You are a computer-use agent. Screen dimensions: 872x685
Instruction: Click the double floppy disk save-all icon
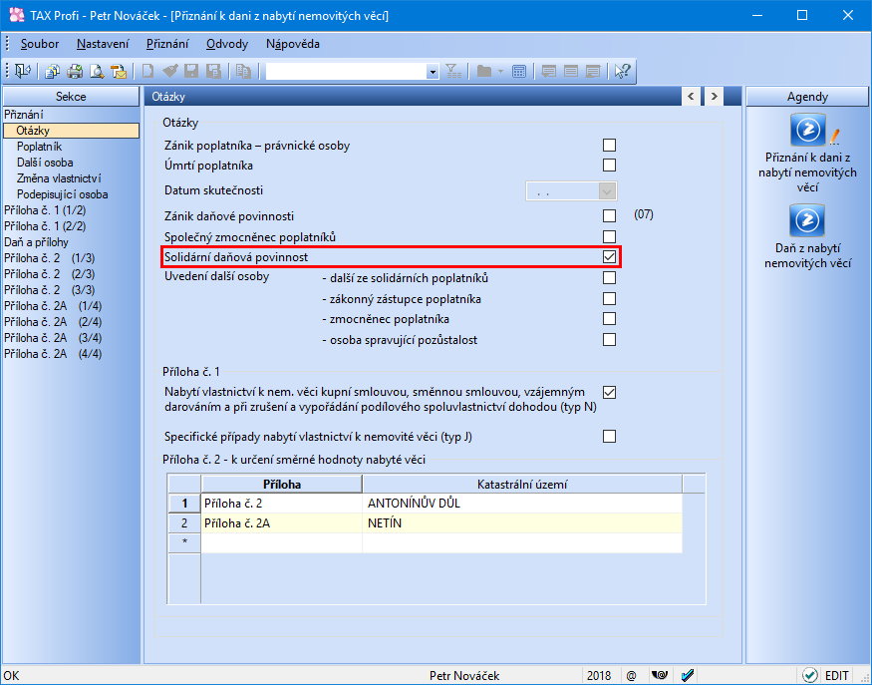213,71
